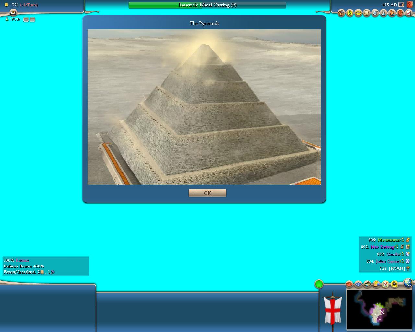Open the Religion Advisor praying hands icon
Image resolution: width=415 pixels, height=332 pixels.
coord(392,13)
